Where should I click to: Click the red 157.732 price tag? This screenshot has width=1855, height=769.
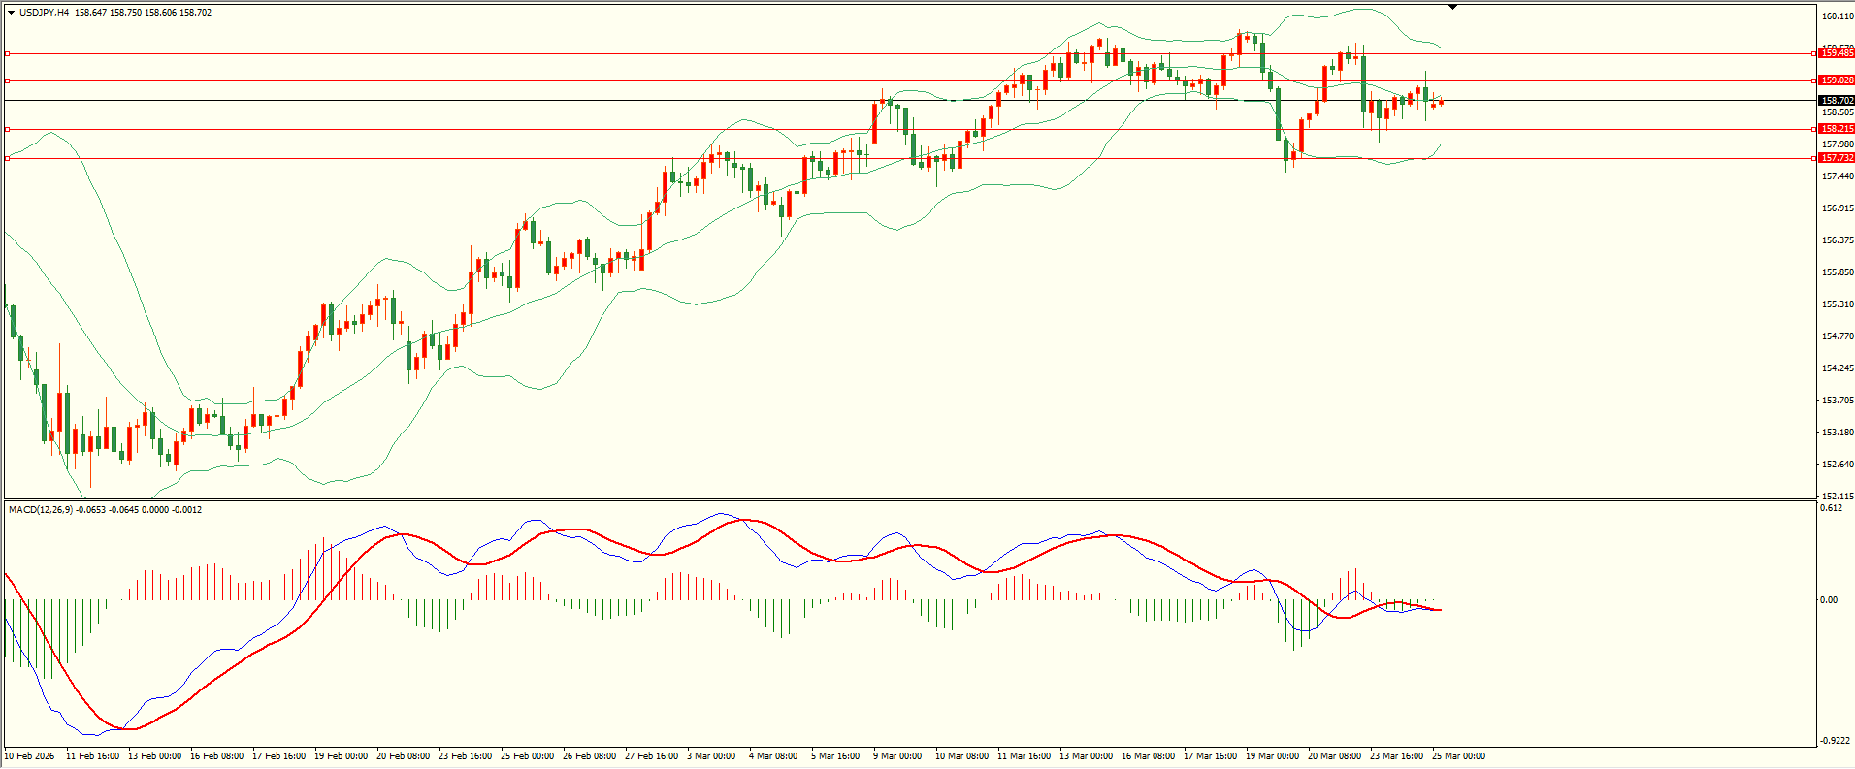1836,158
